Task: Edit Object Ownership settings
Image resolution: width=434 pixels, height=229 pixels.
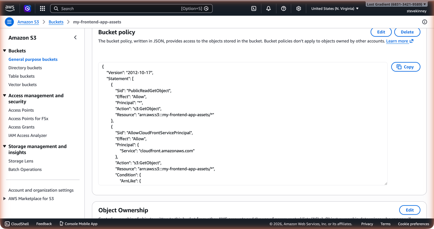Action: click(x=410, y=210)
